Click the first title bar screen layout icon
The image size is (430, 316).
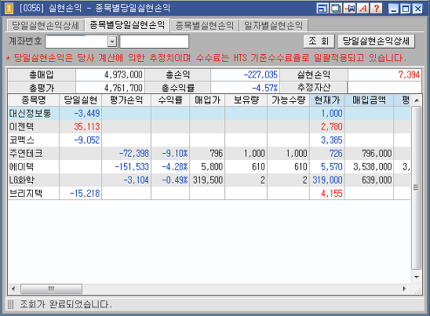322,8
